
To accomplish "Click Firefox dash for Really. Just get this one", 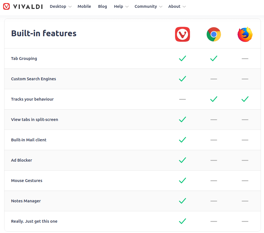I will pyautogui.click(x=245, y=221).
